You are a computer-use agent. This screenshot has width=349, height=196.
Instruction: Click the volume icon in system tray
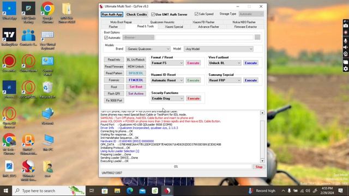[308, 191]
